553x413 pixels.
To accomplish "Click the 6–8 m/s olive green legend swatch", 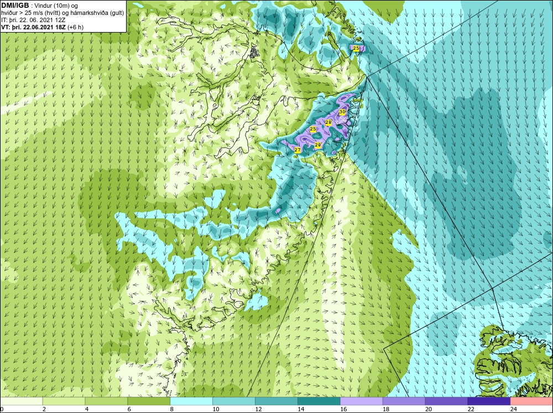I will tap(149, 401).
